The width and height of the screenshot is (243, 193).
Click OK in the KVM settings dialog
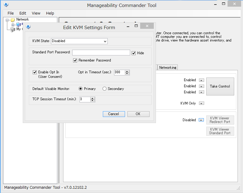click(x=138, y=114)
